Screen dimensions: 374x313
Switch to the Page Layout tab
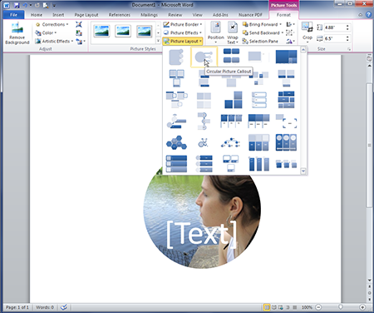86,15
